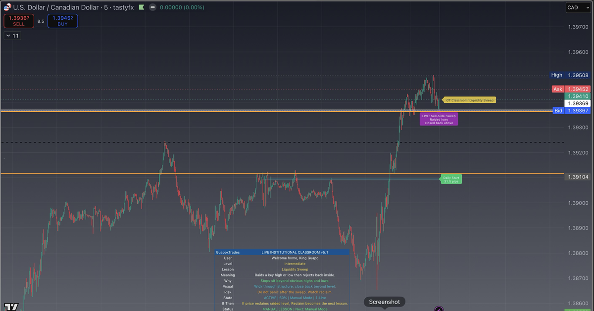
Task: Click the BUY 1.39452 button
Action: tap(62, 21)
